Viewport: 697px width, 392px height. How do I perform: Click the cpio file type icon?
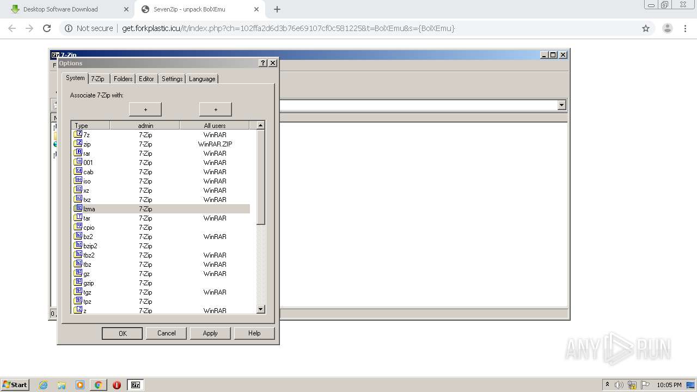(x=78, y=227)
